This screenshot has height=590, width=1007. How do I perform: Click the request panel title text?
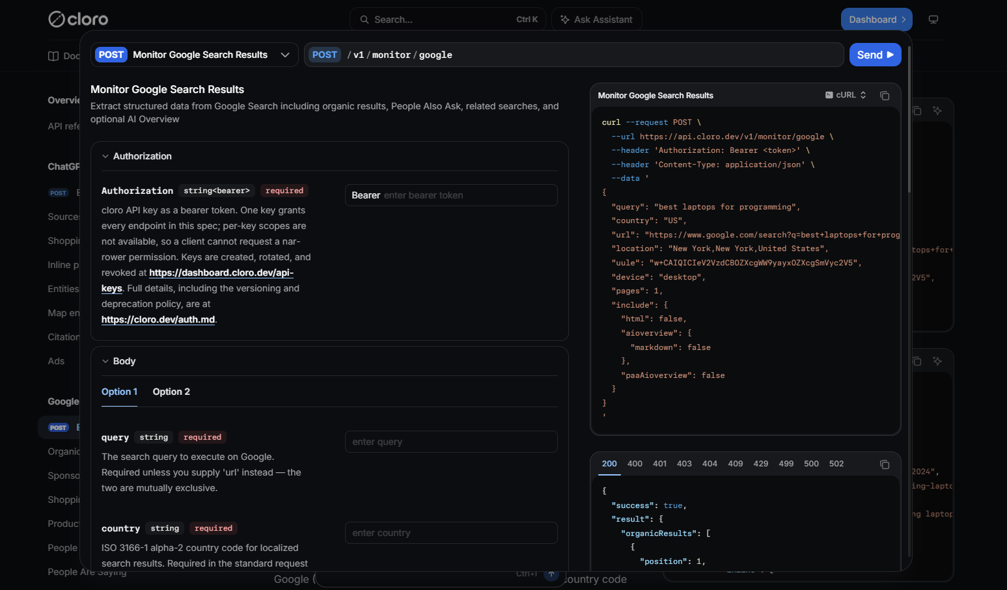tap(655, 96)
